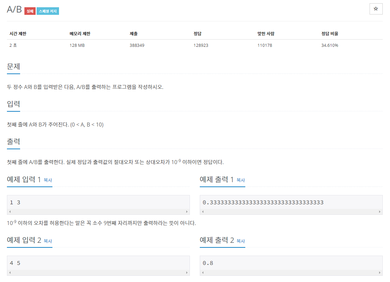Click the input constraint line (0 < A, B < 10)
This screenshot has height=282, width=390.
tap(55, 125)
